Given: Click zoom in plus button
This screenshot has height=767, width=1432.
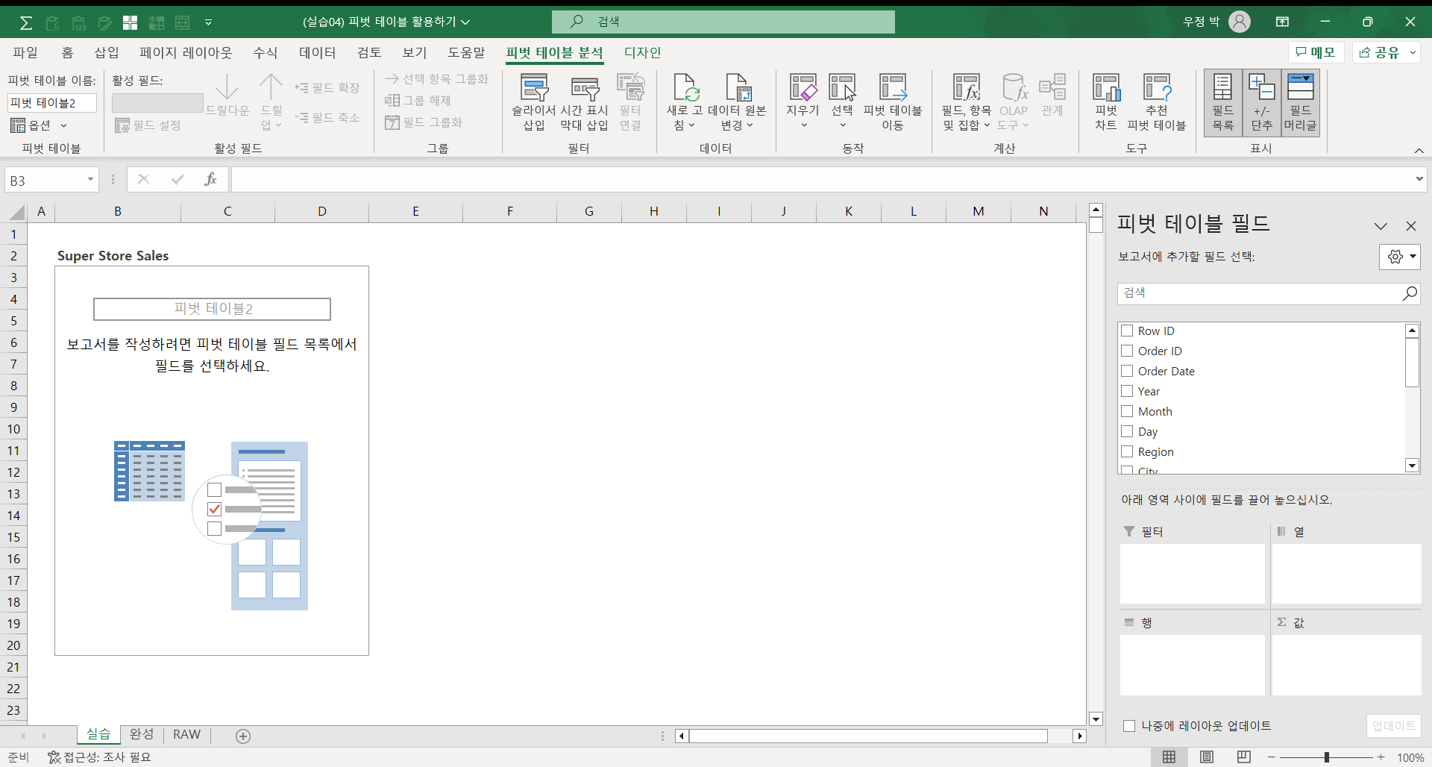Looking at the screenshot, I should click(x=1381, y=757).
